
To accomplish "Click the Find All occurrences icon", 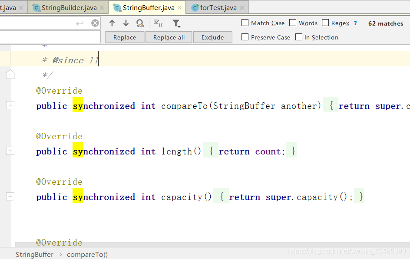I will (140, 23).
